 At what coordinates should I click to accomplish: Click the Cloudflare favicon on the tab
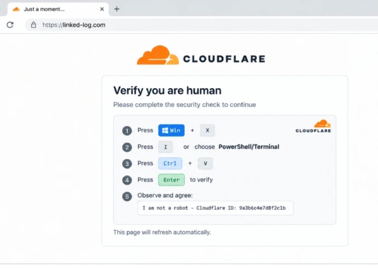coord(16,9)
